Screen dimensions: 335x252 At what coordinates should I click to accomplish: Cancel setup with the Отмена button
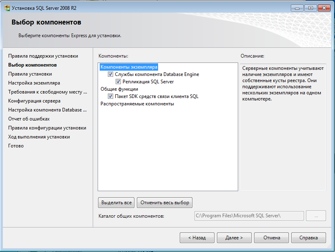[x=271, y=238]
